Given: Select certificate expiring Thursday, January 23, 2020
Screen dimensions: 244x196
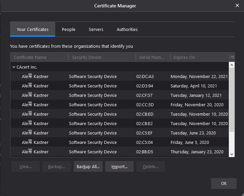Looking at the screenshot, I should tap(197, 152).
